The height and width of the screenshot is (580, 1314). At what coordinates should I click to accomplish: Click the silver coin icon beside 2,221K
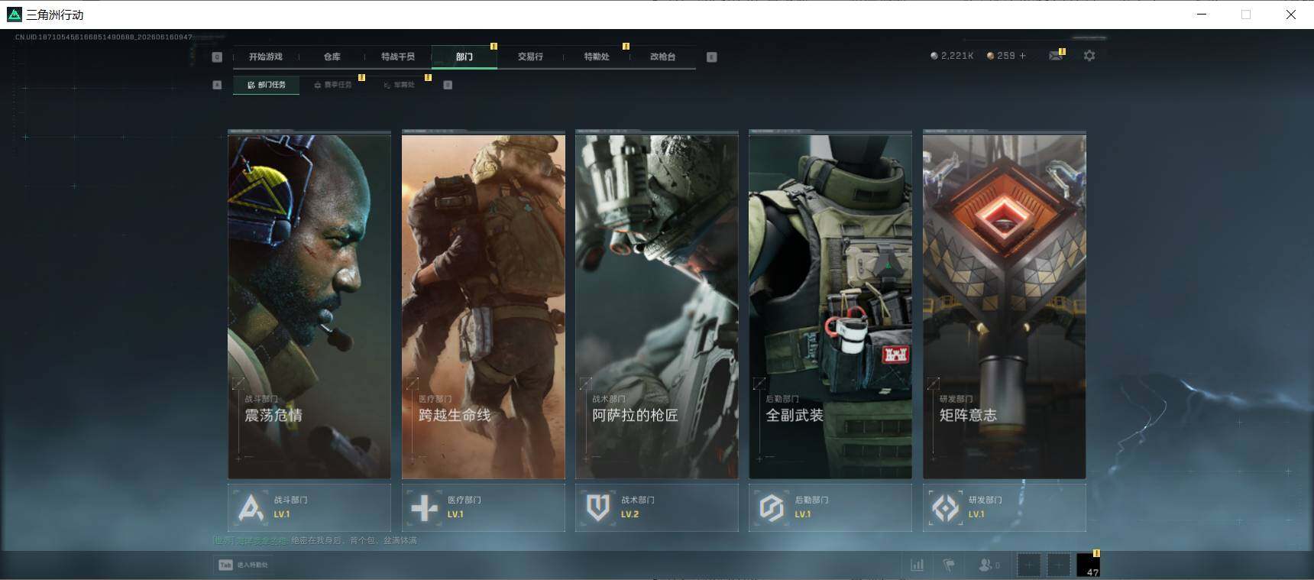click(x=934, y=56)
